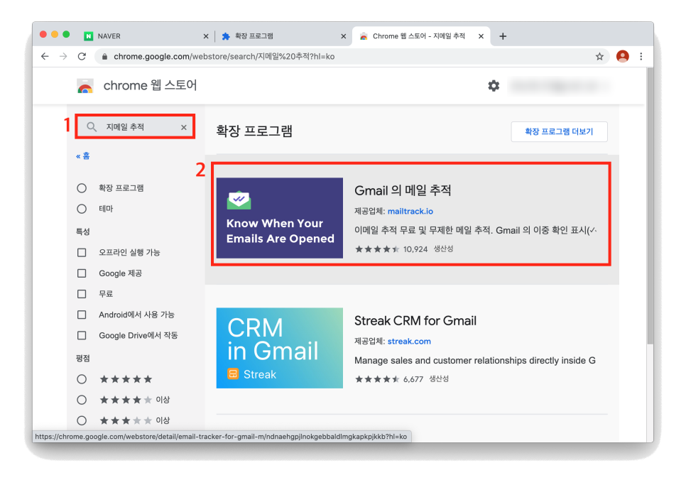Close the NAVER tab
686x485 pixels.
tap(206, 36)
